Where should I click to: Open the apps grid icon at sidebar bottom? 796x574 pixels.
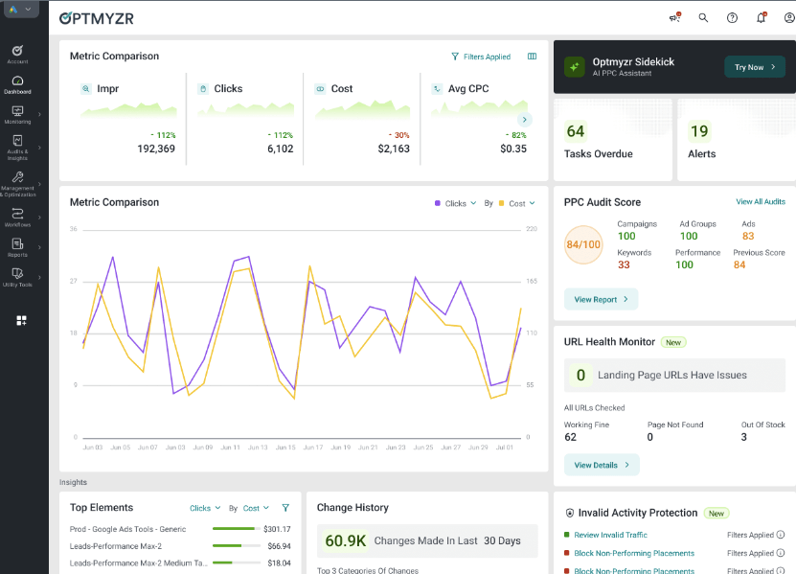click(x=21, y=320)
